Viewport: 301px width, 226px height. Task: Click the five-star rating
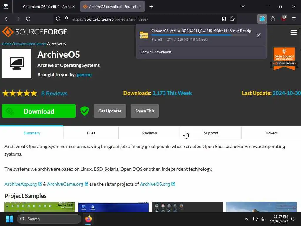[20, 93]
